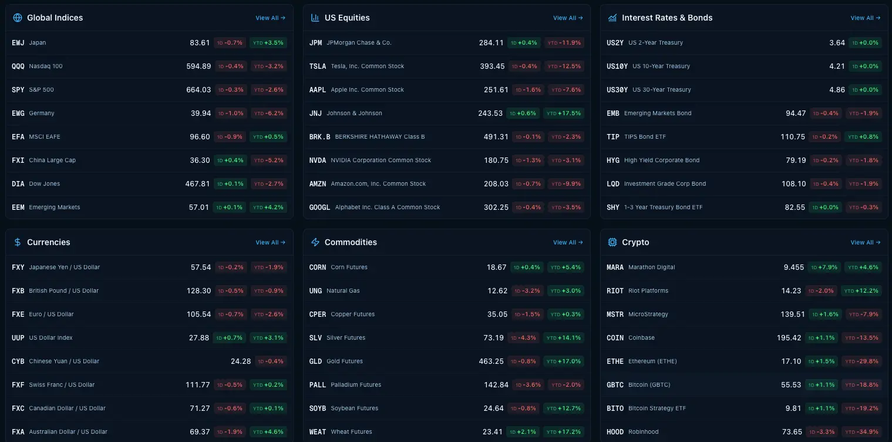Select the CORN Corn Futures row
This screenshot has width=892, height=442.
tap(447, 267)
